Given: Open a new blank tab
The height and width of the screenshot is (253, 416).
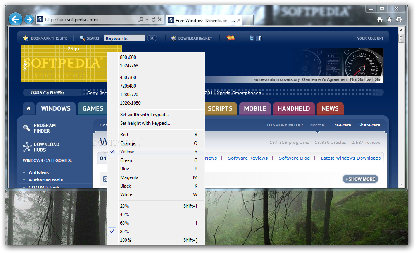Looking at the screenshot, I should click(248, 20).
